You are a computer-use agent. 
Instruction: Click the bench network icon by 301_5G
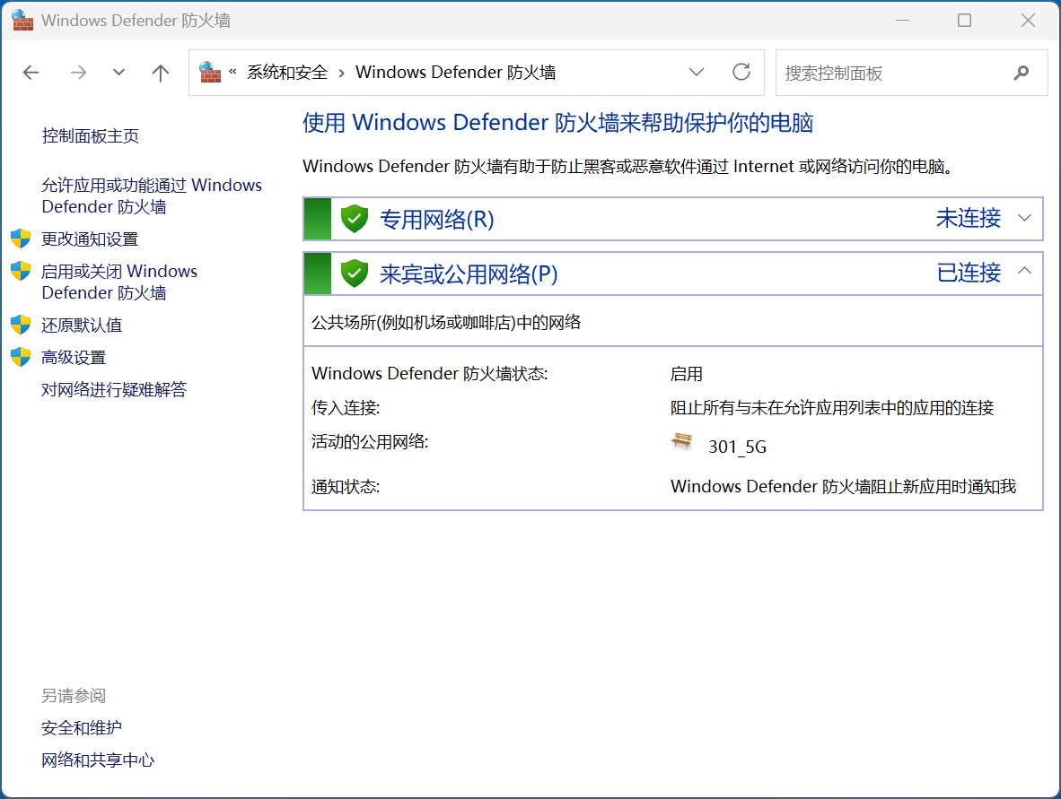(x=682, y=441)
